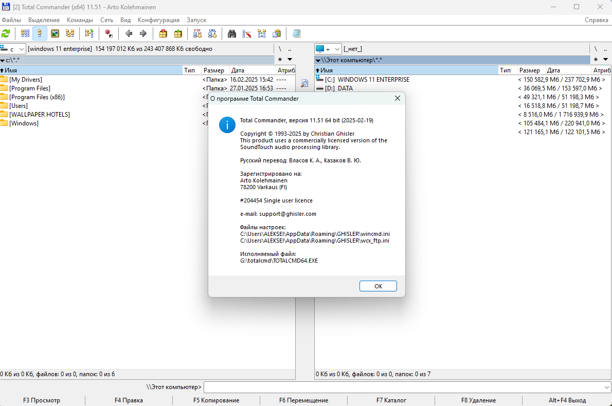Click the green Reread source toolbar icon
Screen dimensions: 612x406
[x=6, y=34]
